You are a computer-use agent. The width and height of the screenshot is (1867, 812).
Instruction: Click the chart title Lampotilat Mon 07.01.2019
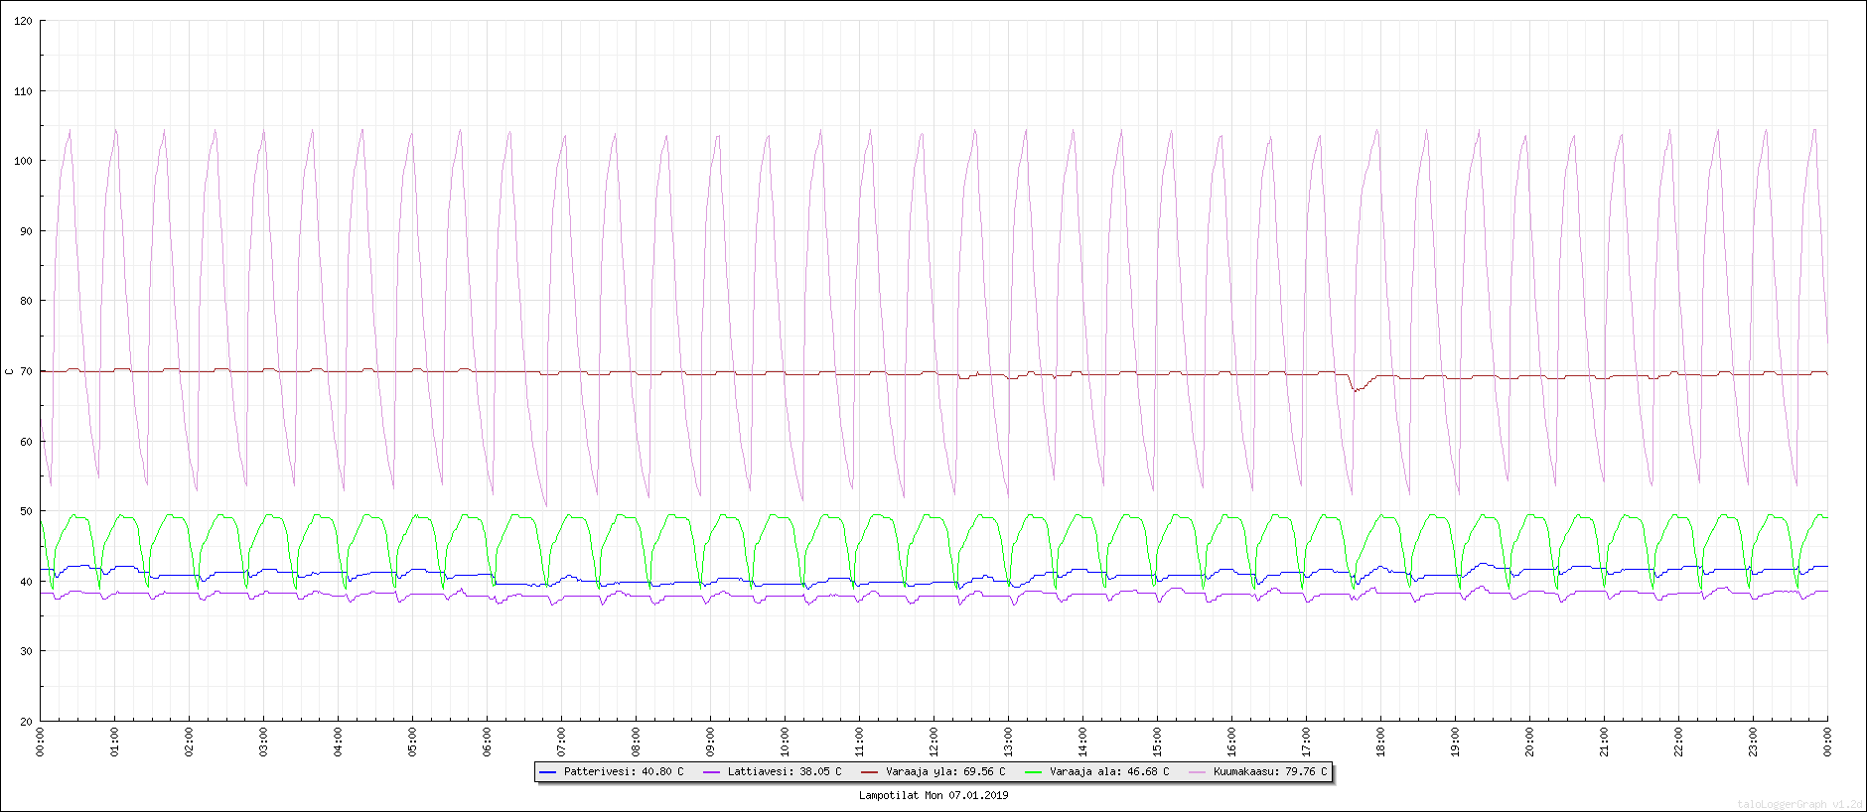933,795
